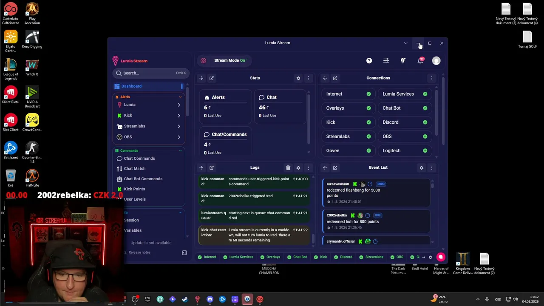Click the lightbulb icon in Lumia header
This screenshot has height=306, width=544.
pos(403,61)
